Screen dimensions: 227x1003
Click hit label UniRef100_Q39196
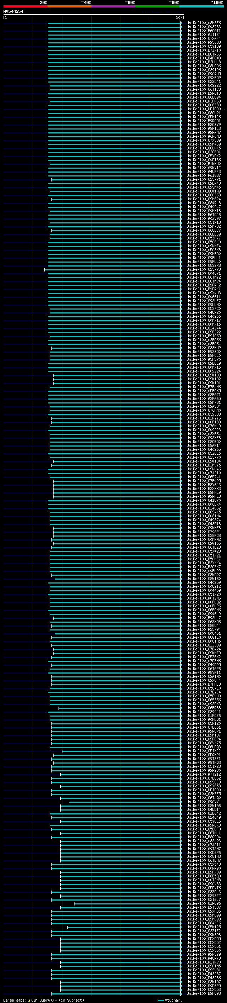(x=204, y=70)
